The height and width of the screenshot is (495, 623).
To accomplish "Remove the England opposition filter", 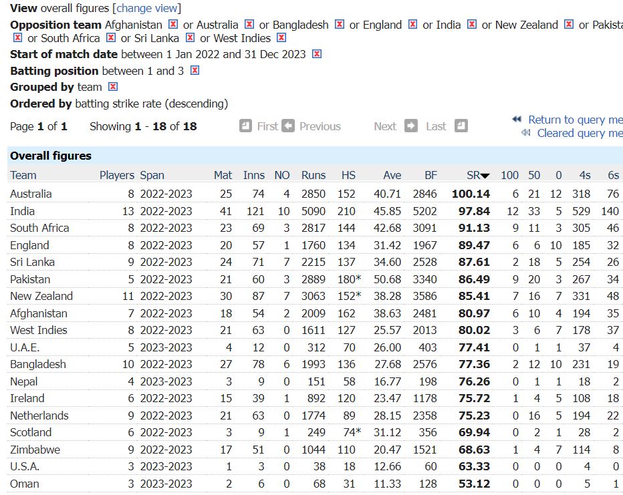I will [413, 25].
